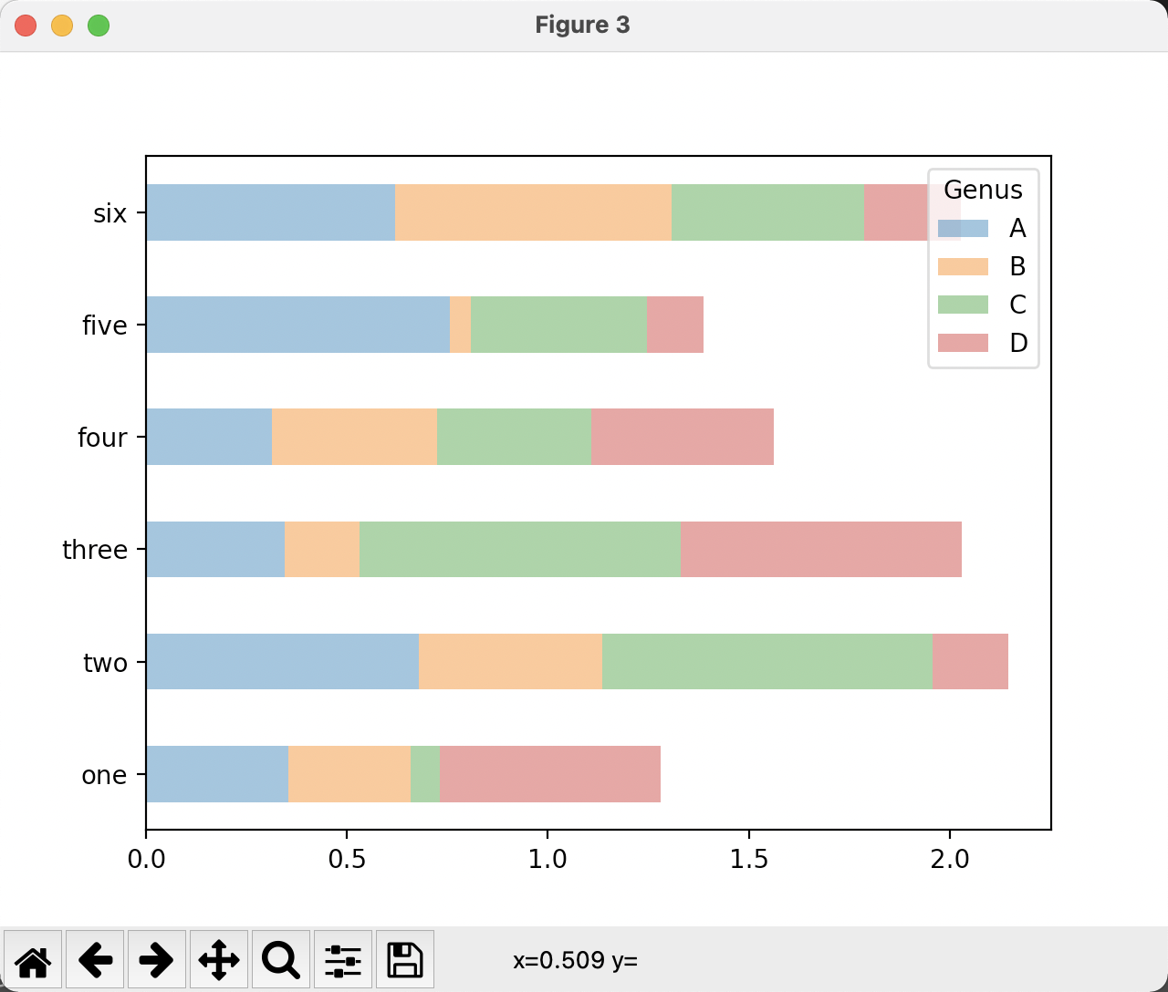Click green C segment of three bar
The width and height of the screenshot is (1168, 992).
(520, 549)
